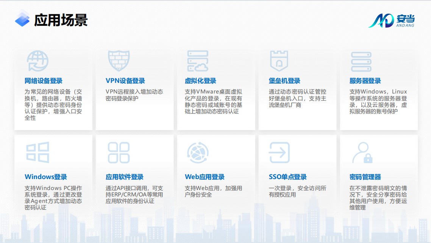
Task: Select the 堡垒机登录 heading
Action: coord(284,81)
